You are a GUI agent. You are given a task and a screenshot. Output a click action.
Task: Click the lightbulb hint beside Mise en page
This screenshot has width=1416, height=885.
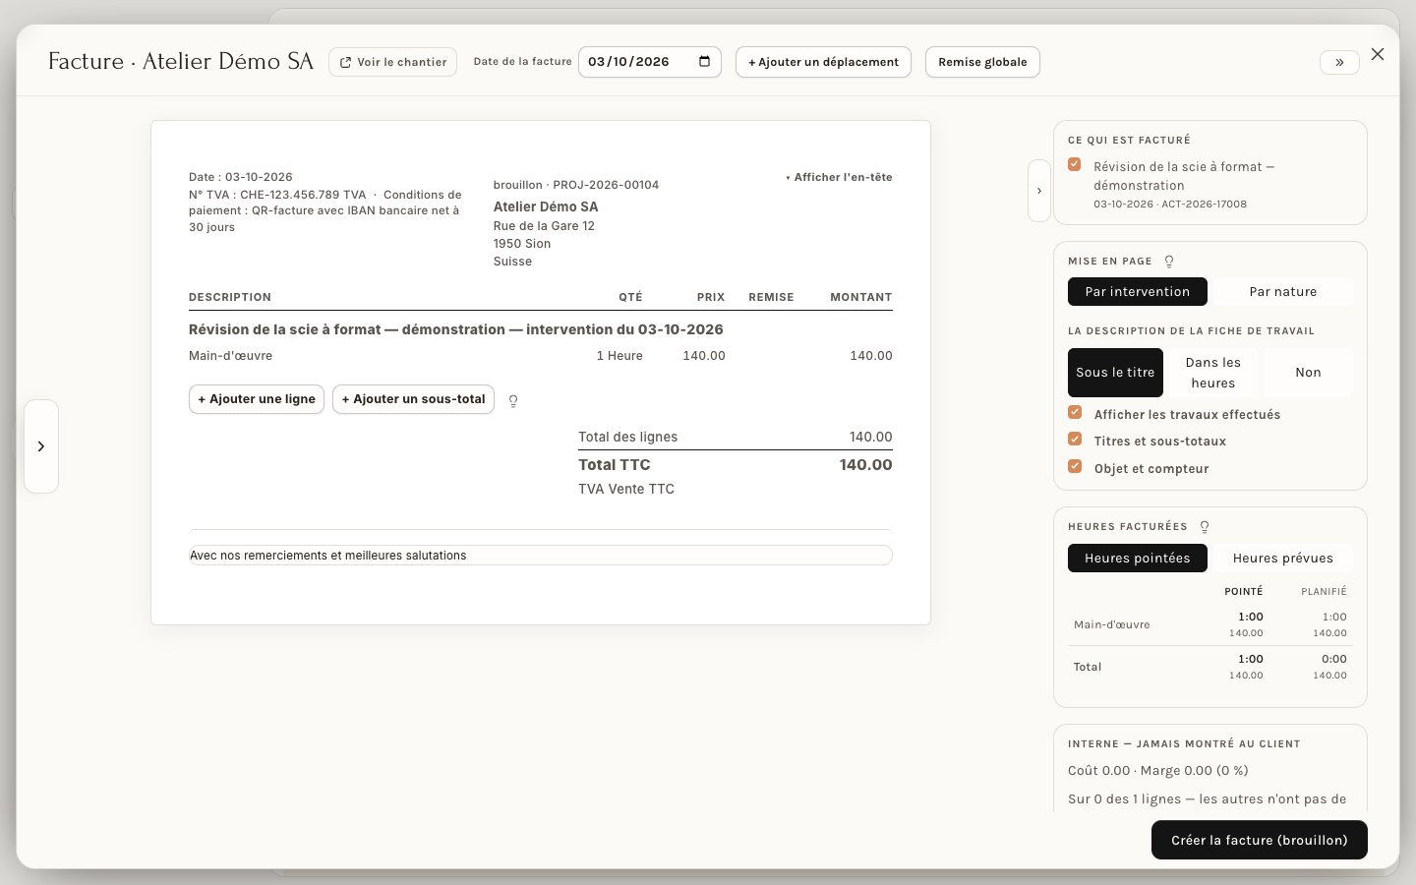point(1169,262)
